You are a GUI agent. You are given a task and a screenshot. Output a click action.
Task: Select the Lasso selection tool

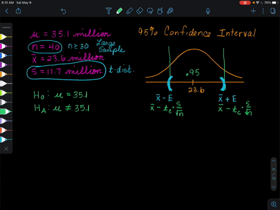[x=150, y=11]
